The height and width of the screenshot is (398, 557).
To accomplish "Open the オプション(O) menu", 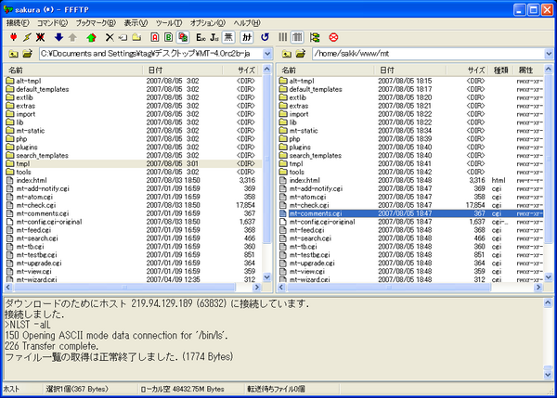I will tap(207, 23).
